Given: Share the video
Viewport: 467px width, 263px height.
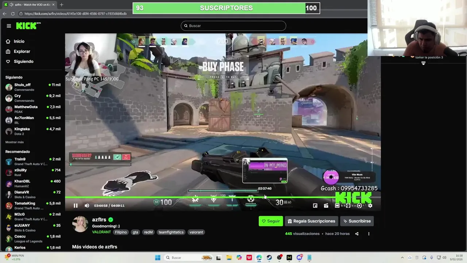Looking at the screenshot, I should pyautogui.click(x=357, y=234).
